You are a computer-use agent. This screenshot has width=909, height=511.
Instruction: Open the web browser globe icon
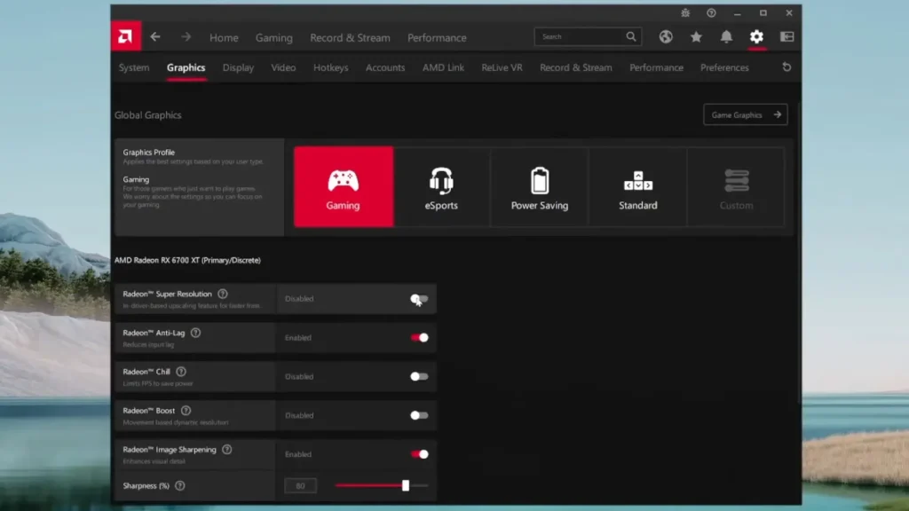pos(666,36)
